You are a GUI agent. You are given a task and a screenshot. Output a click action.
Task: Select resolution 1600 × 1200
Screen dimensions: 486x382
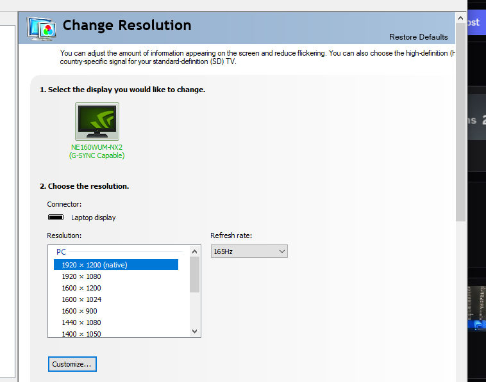[81, 288]
